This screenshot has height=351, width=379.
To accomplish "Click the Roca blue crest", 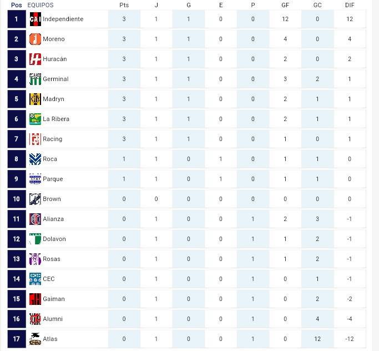I will click(35, 159).
